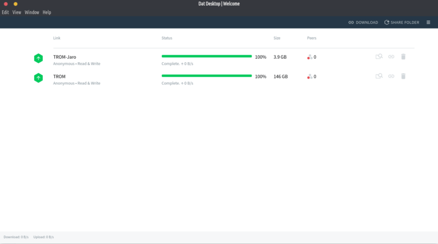Viewport: 438px width, 244px height.
Task: Open the Help menu
Action: tap(47, 12)
